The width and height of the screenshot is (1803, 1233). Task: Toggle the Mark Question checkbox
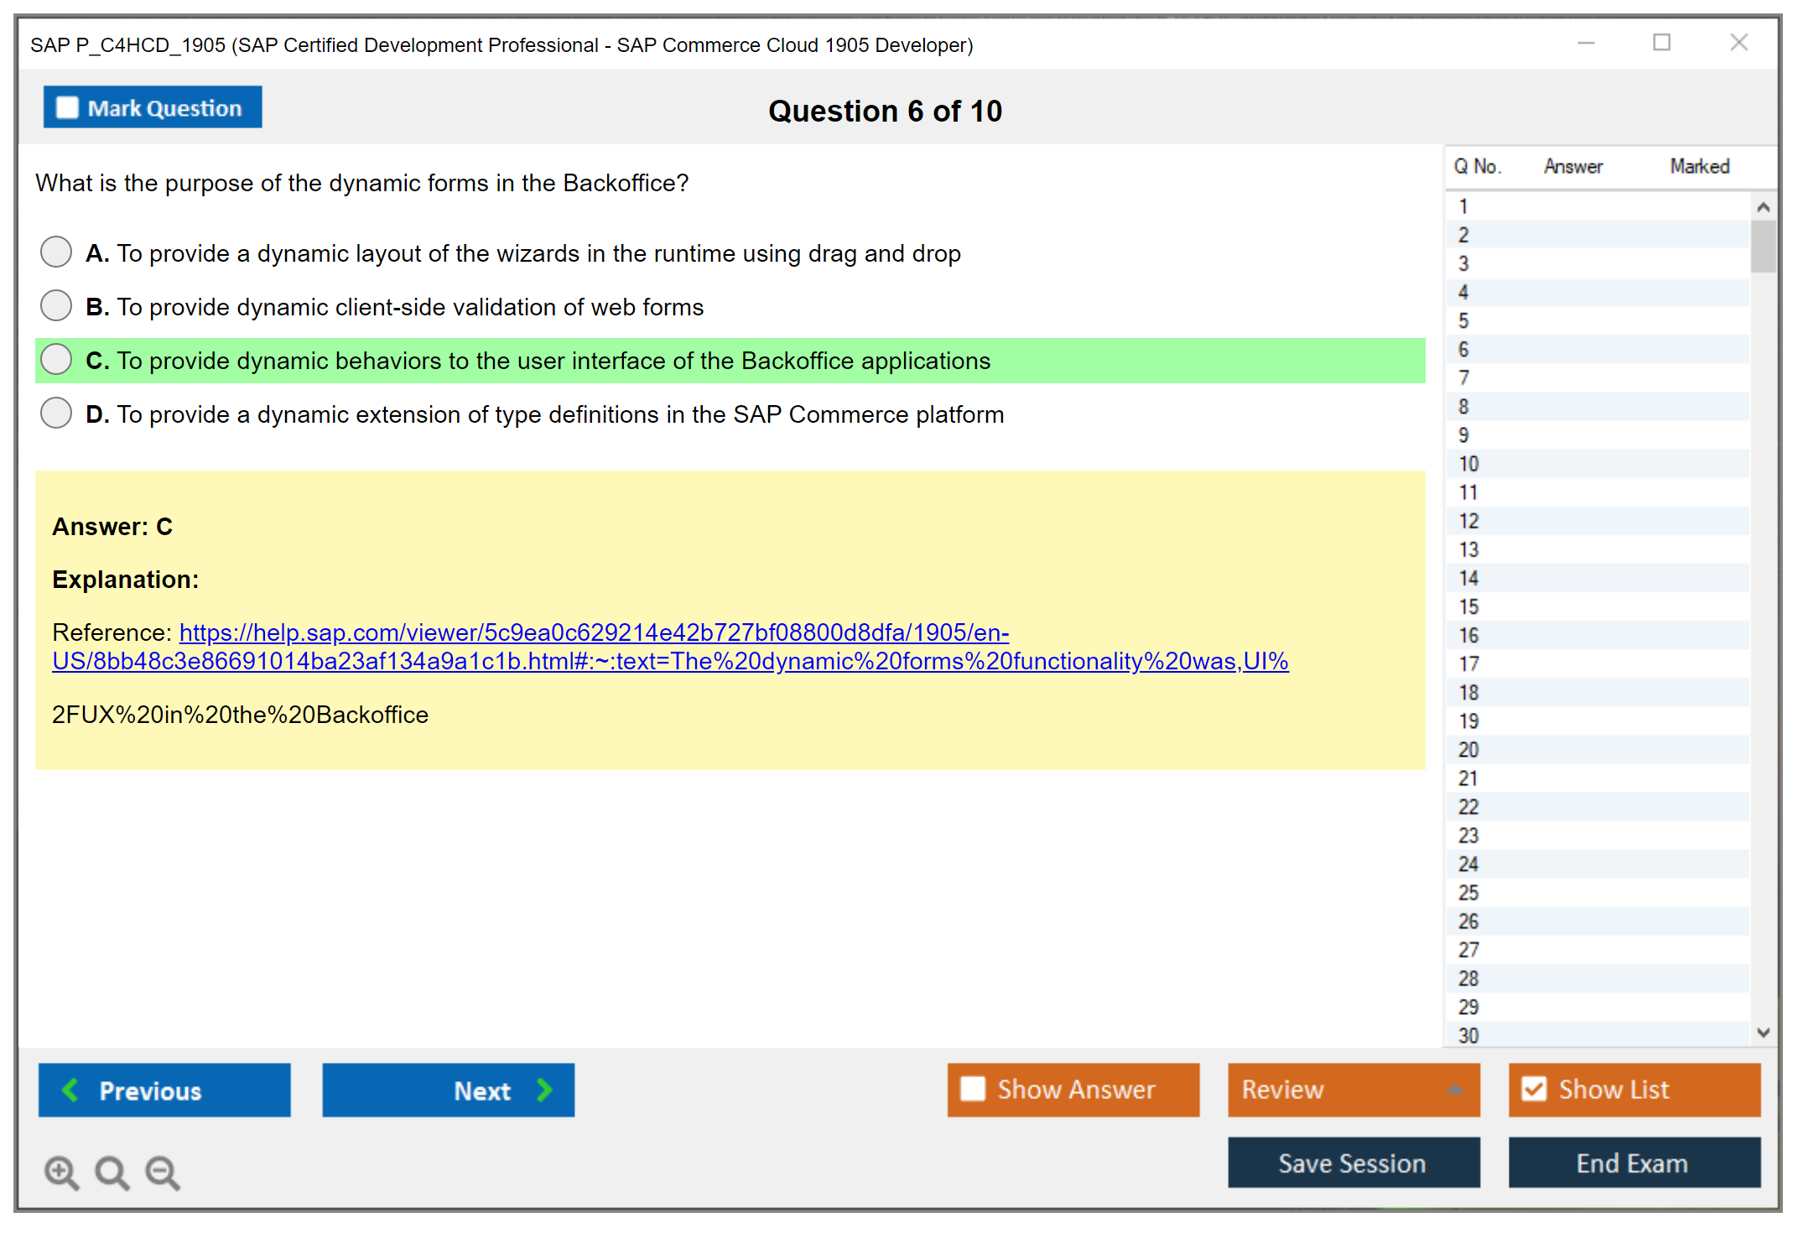(x=67, y=108)
